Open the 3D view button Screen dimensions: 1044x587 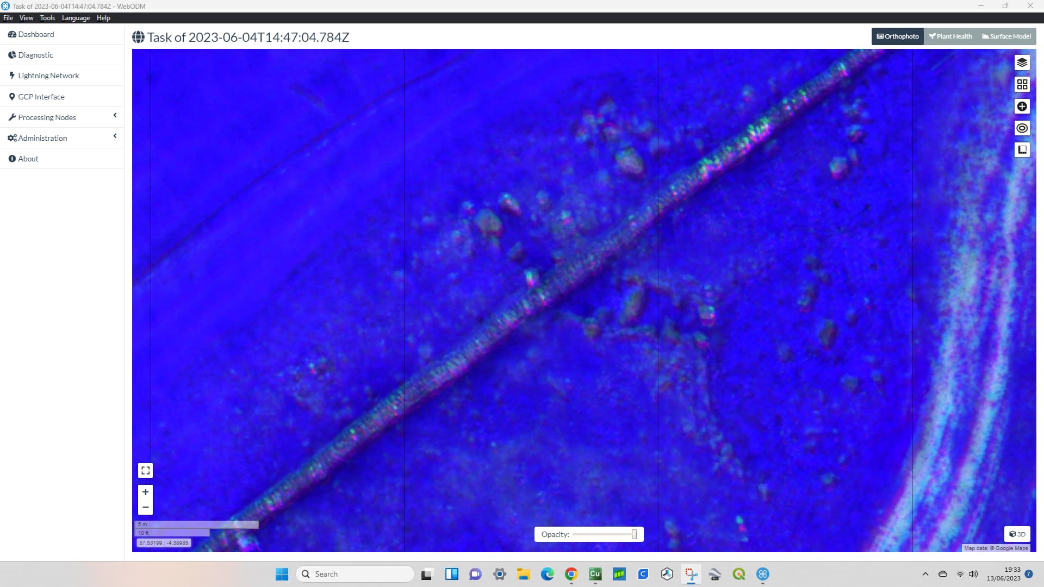[1017, 534]
